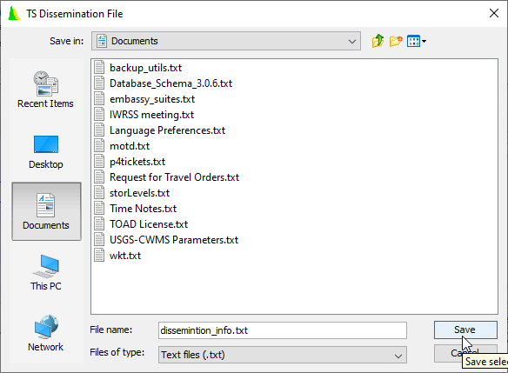Open This PC location
The image size is (508, 373).
pyautogui.click(x=46, y=273)
